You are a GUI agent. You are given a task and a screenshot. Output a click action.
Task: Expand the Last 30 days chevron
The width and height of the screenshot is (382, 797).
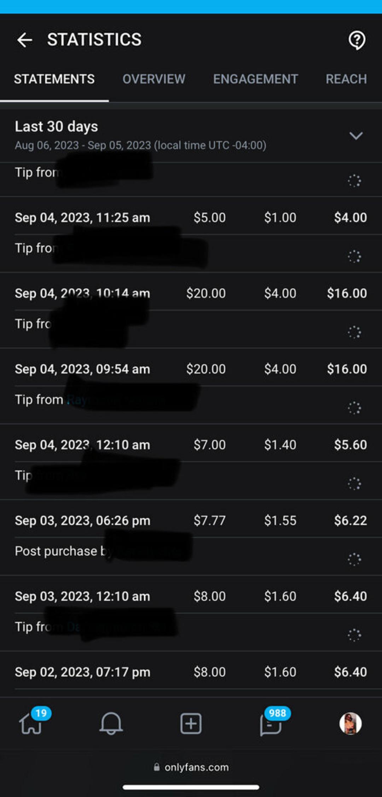coord(356,136)
